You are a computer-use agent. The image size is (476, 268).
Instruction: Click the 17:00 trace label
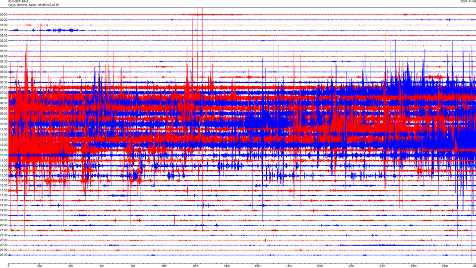(x=4, y=190)
